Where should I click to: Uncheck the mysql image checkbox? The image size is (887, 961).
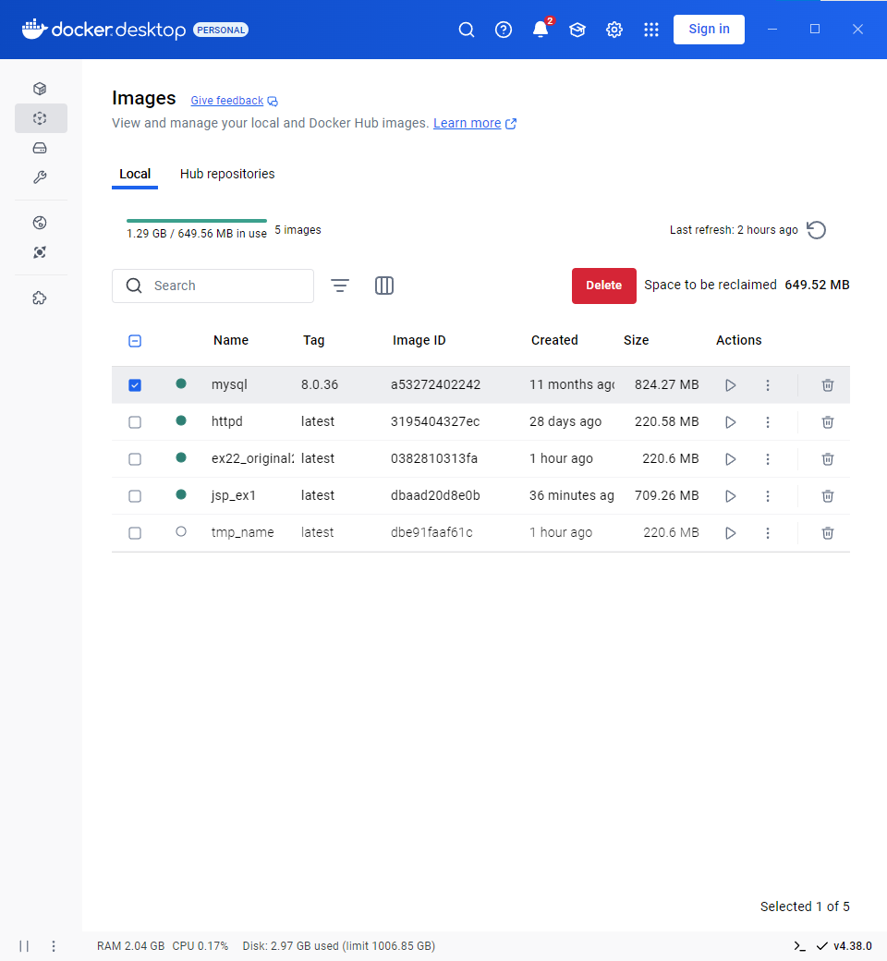coord(135,385)
